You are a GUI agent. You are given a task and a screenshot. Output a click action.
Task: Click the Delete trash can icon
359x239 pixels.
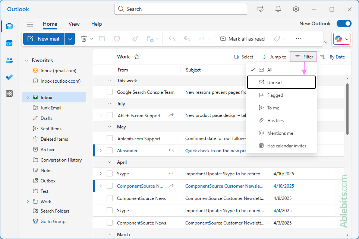pyautogui.click(x=84, y=39)
